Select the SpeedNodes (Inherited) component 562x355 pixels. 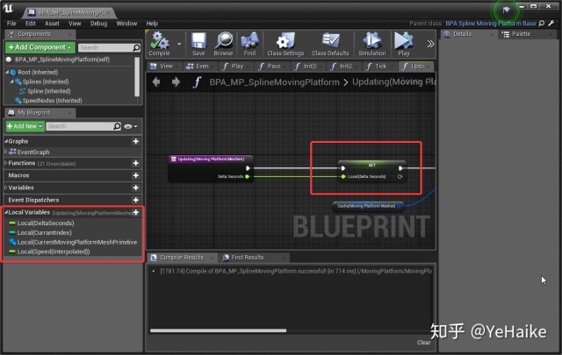click(48, 101)
